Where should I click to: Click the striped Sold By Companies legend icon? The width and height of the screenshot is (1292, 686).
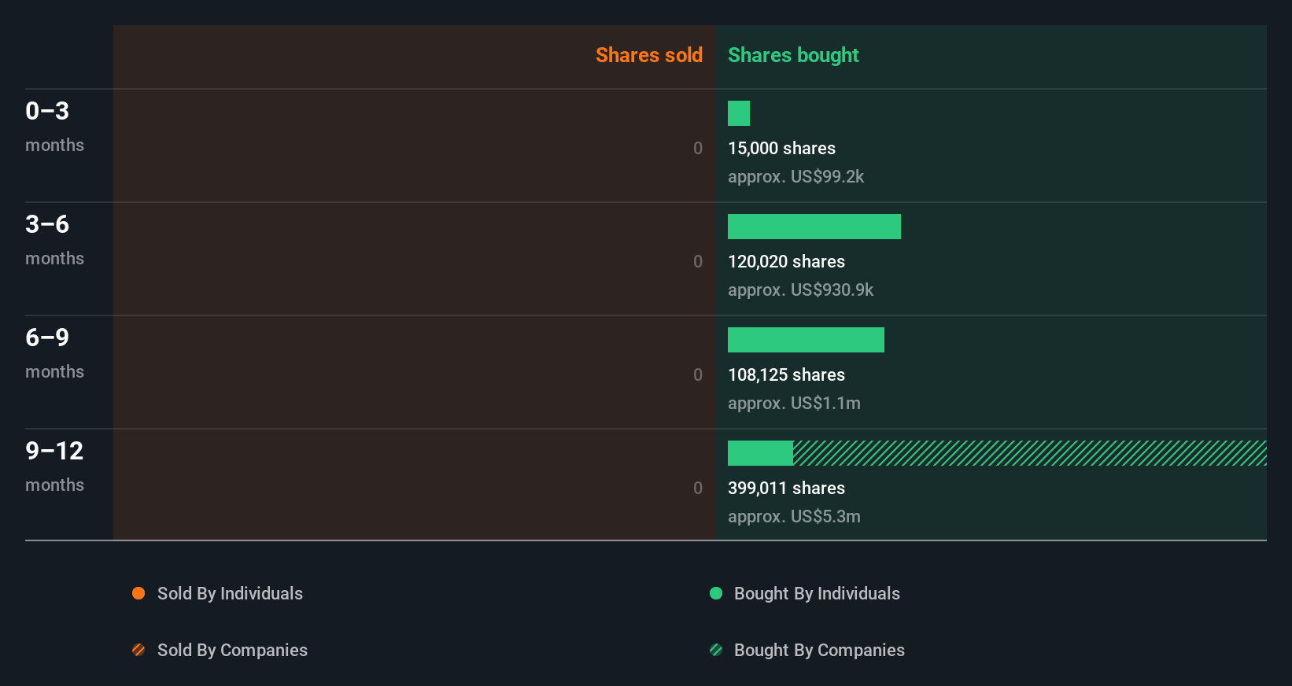point(138,650)
